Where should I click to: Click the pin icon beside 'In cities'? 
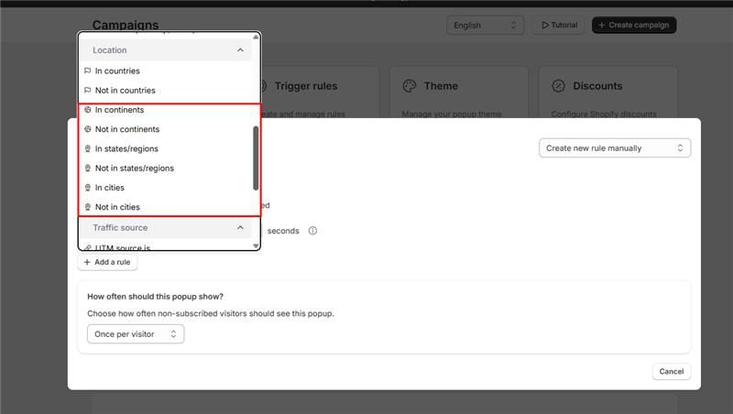(x=87, y=188)
